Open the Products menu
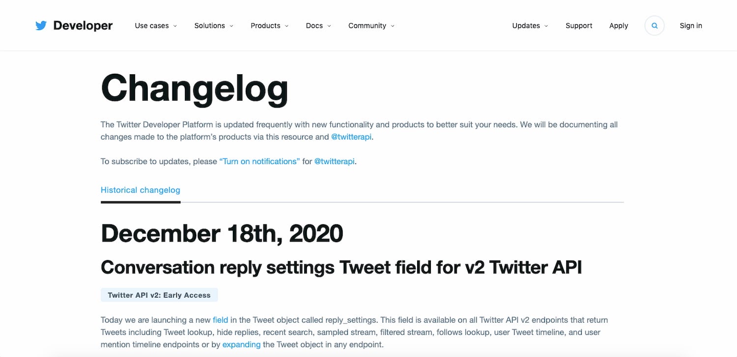Image resolution: width=737 pixels, height=357 pixels. coord(265,26)
